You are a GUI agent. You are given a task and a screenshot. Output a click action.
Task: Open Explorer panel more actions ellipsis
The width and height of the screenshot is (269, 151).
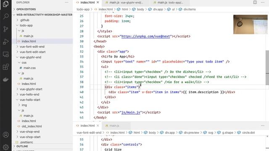coord(66,3)
